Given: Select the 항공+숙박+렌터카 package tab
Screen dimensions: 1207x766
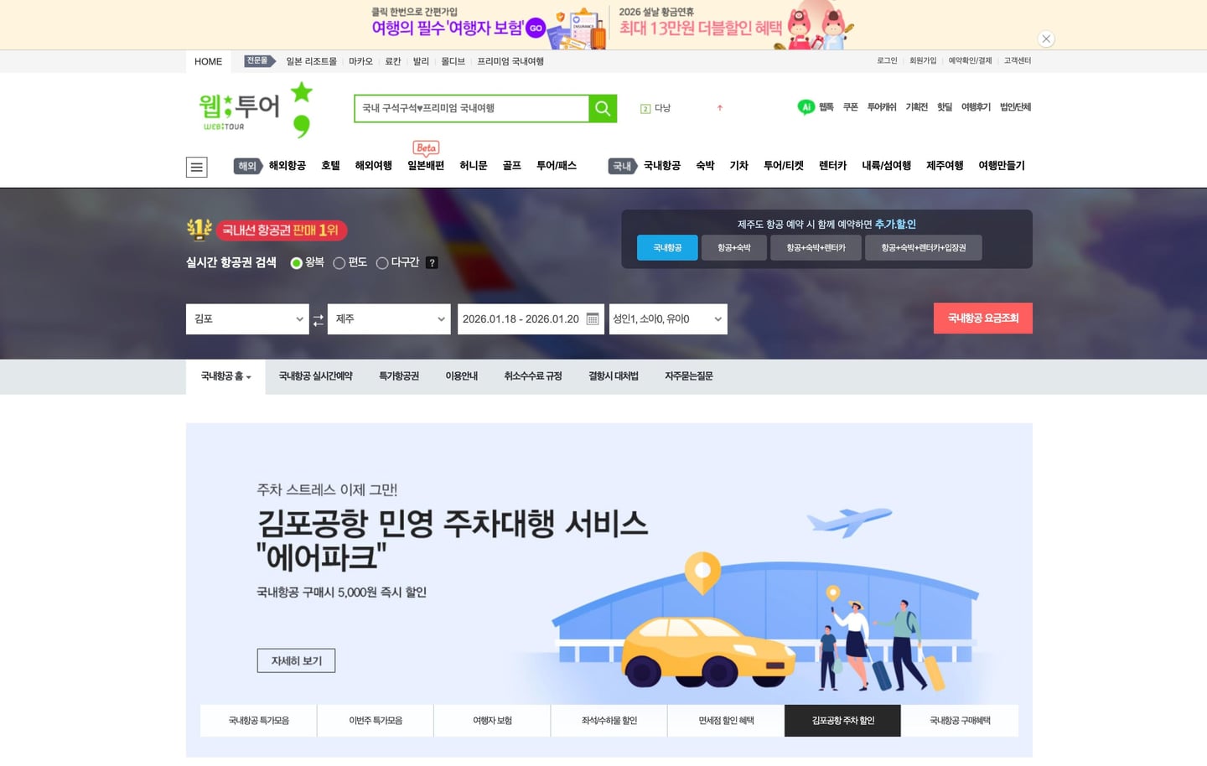Looking at the screenshot, I should (816, 248).
